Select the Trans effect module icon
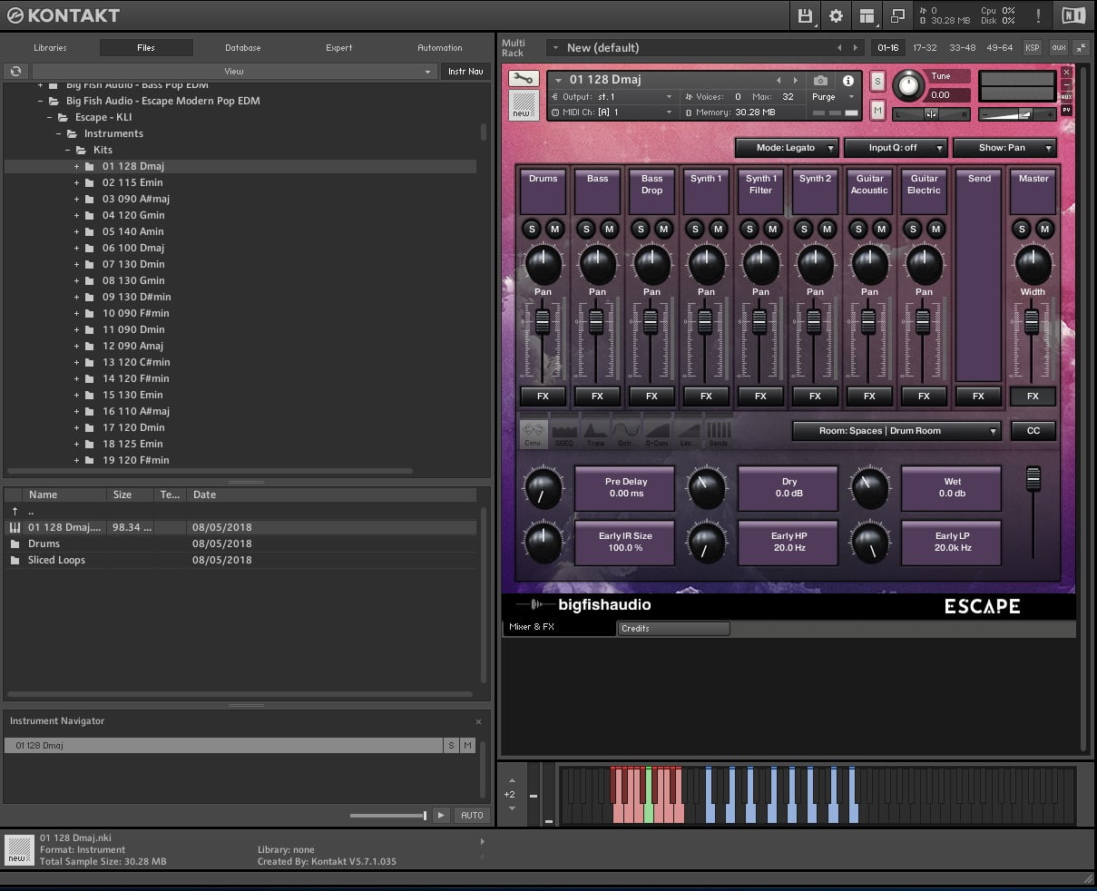1097x891 pixels. (595, 432)
